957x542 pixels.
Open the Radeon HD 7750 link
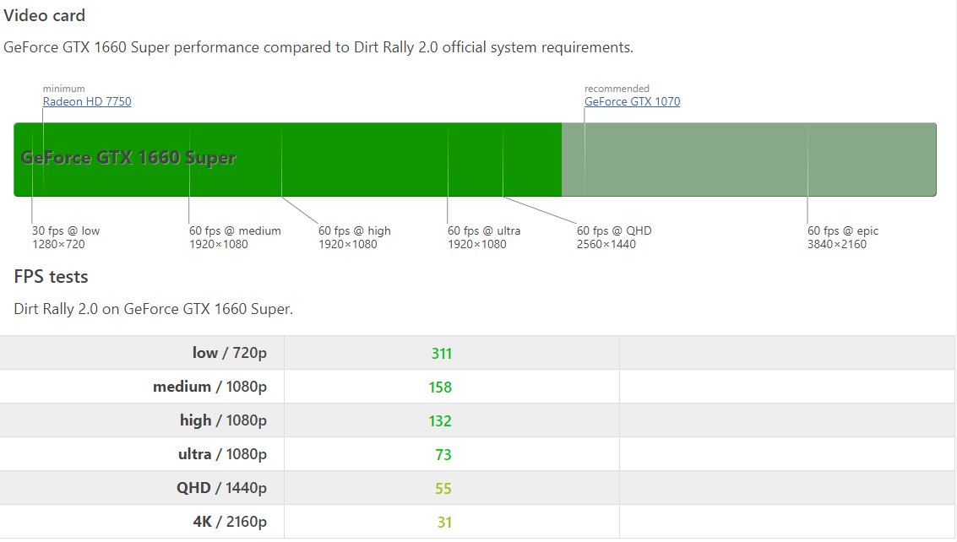(87, 101)
